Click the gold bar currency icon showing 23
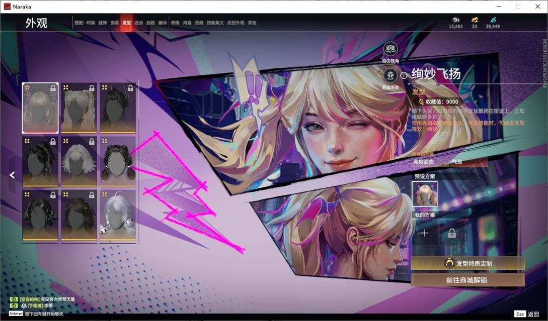Screen dimensions: 548x321 474,20
